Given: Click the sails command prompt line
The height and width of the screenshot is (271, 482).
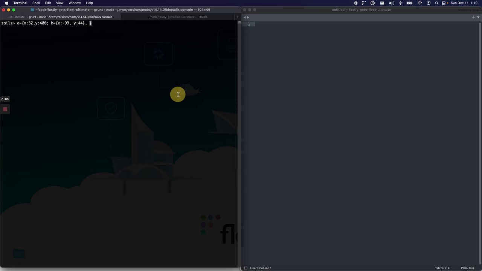Looking at the screenshot, I should tap(46, 23).
